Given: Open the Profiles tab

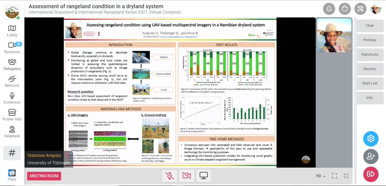Looking at the screenshot, I should tap(370, 40).
